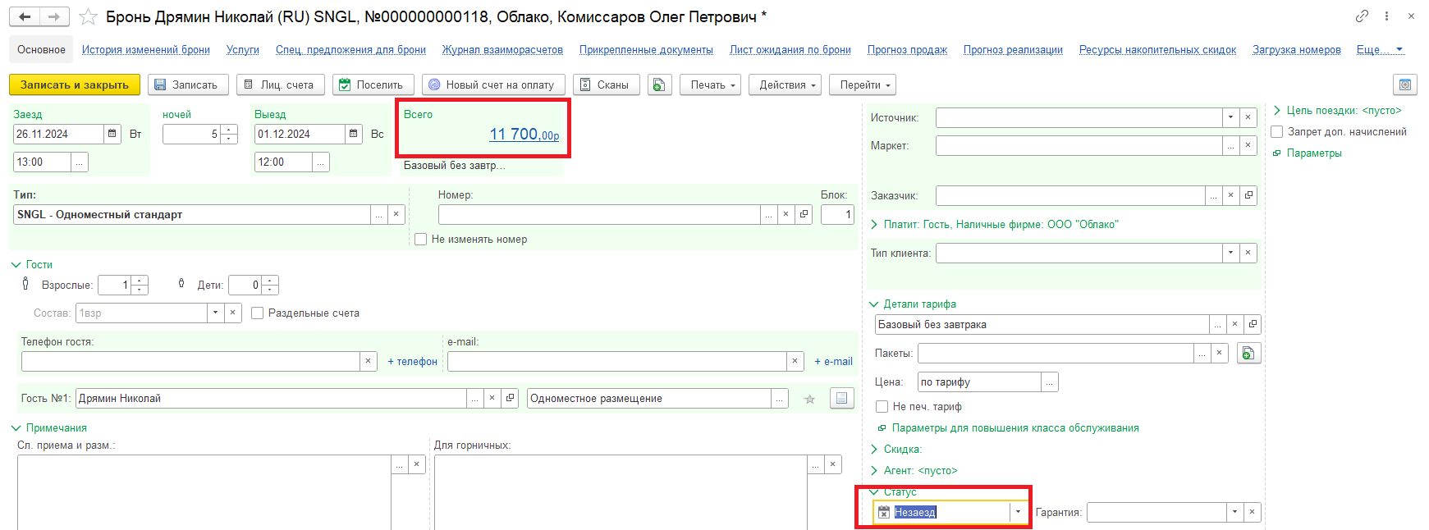Add booking to favorites with star icon
Viewport: 1429px width, 530px height.
[x=88, y=16]
